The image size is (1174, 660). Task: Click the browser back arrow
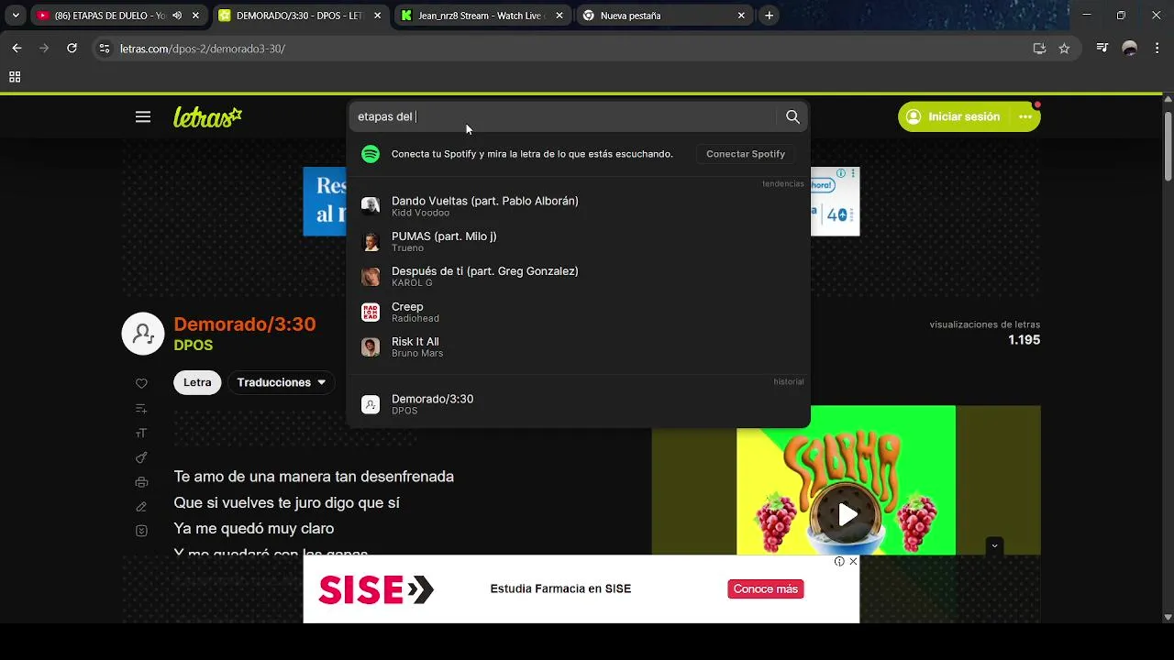pyautogui.click(x=17, y=48)
